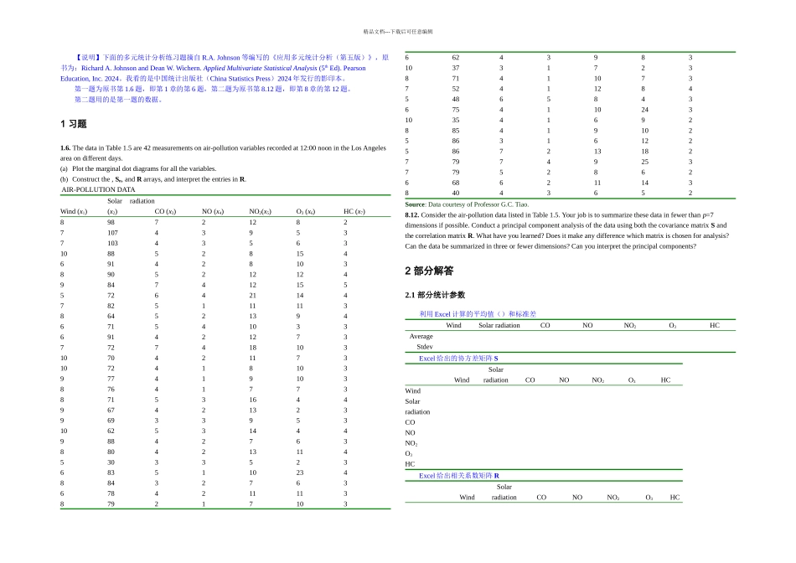Click the solar radiation value '98'
The image size is (796, 563).
[x=111, y=222]
